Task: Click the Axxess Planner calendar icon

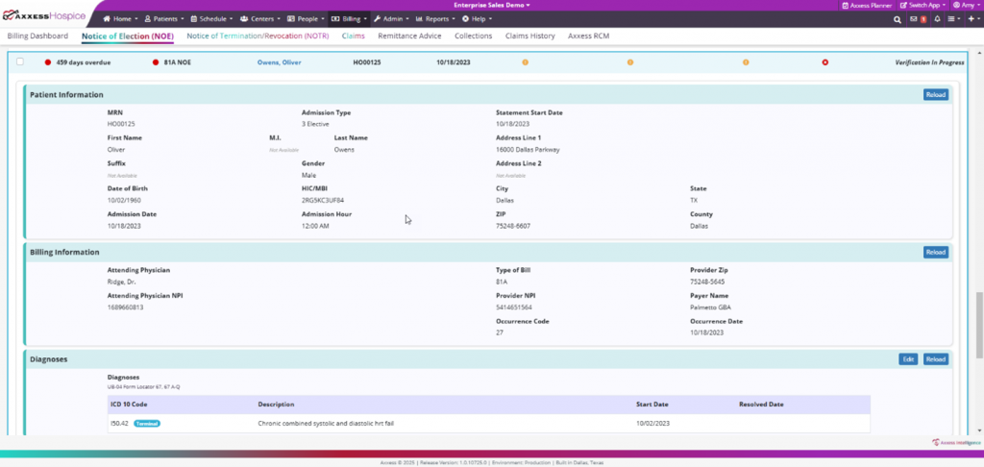Action: coord(845,5)
